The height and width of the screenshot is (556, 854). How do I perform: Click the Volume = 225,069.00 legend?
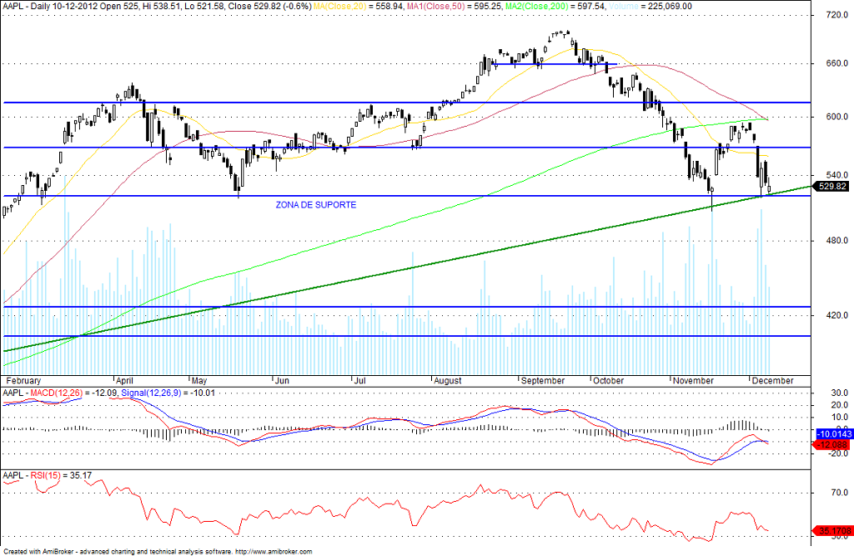click(x=650, y=6)
